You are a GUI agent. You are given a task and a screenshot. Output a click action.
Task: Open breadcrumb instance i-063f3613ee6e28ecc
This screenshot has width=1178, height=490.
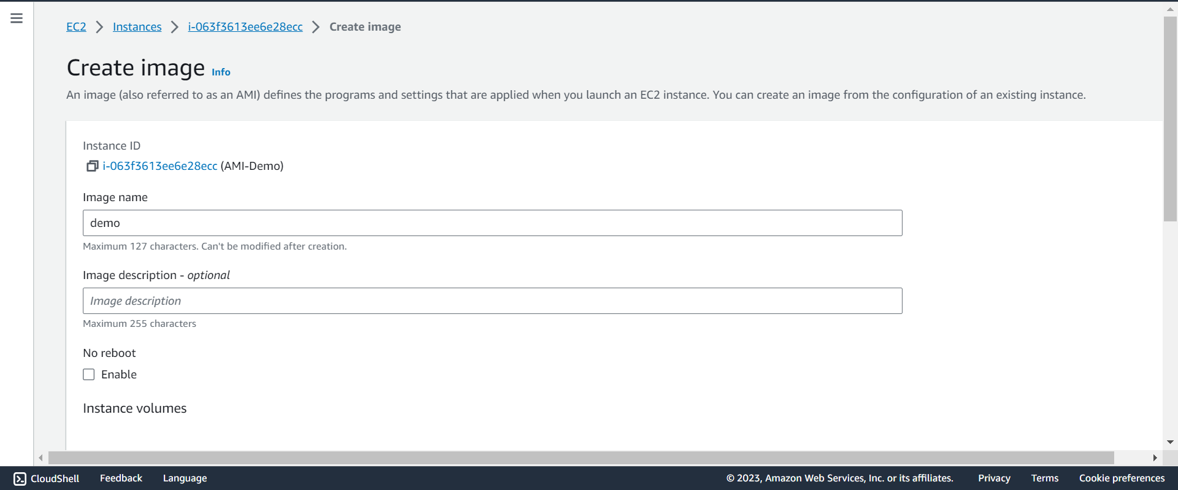pos(245,27)
